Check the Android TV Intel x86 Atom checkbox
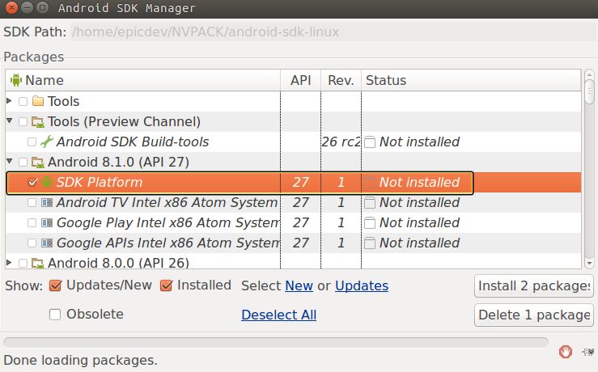This screenshot has width=598, height=372. (x=32, y=202)
